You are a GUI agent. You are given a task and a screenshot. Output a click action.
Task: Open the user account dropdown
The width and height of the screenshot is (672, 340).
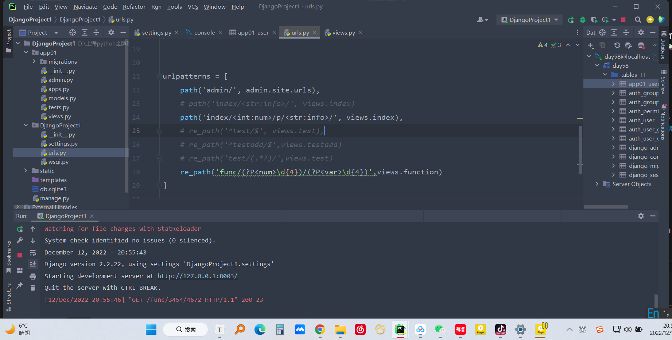(x=482, y=20)
